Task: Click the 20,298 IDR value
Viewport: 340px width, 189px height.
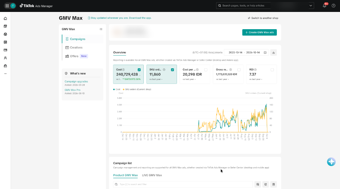Action: tap(192, 74)
